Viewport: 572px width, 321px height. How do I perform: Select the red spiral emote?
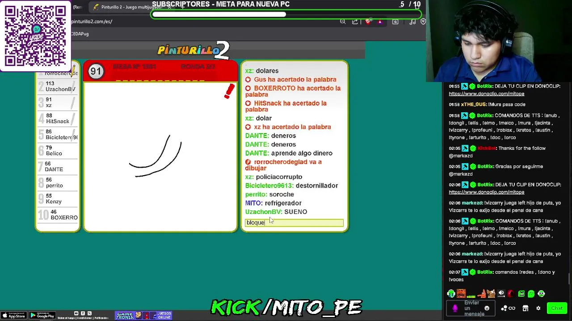[x=511, y=293]
